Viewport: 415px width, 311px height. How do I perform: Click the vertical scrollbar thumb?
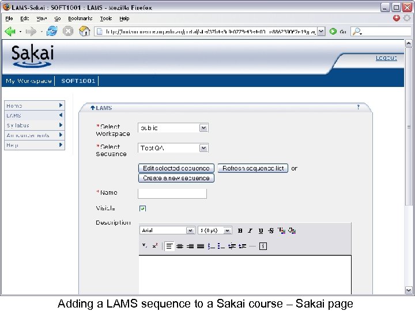409,126
